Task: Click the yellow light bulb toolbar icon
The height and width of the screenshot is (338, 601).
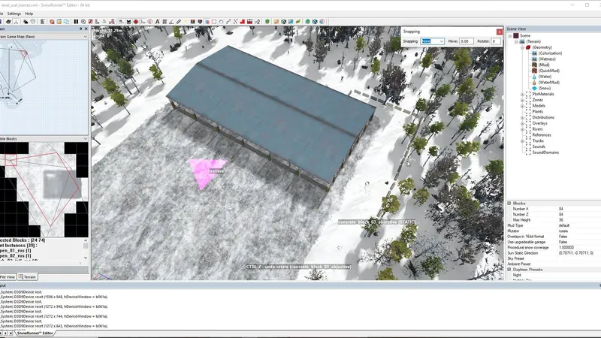Action: [x=186, y=22]
